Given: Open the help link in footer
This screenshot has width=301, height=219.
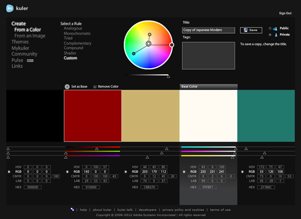Looking at the screenshot, I should (x=83, y=210).
